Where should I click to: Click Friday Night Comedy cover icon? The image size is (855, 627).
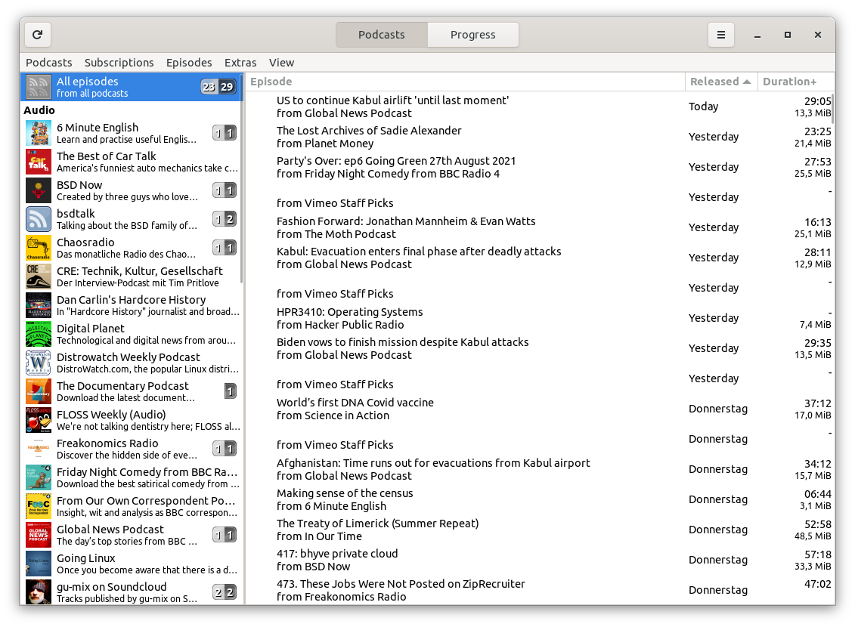(38, 477)
